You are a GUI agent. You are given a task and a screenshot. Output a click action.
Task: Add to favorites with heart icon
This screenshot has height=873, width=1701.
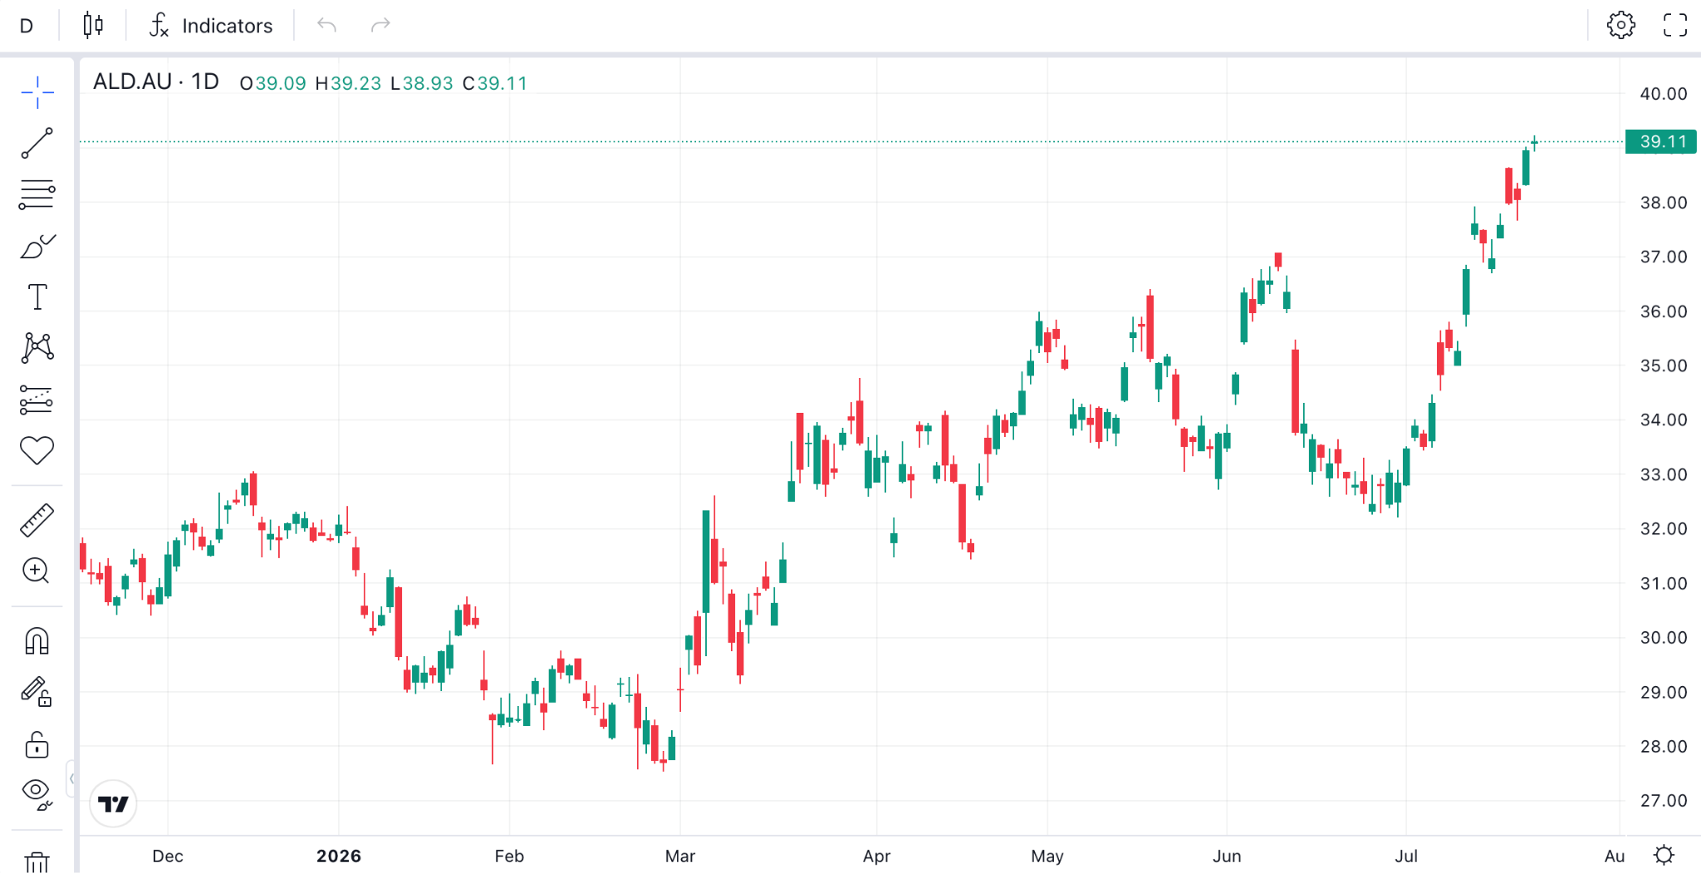pos(37,450)
